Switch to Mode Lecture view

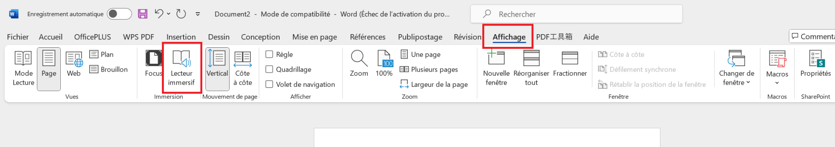point(24,68)
